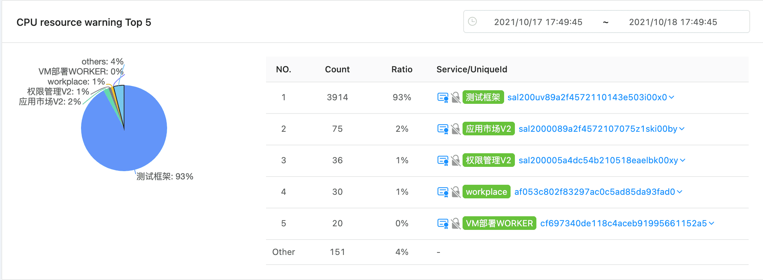763x280 pixels.
Task: Click the green VM部署WORKER tag
Action: click(x=499, y=223)
